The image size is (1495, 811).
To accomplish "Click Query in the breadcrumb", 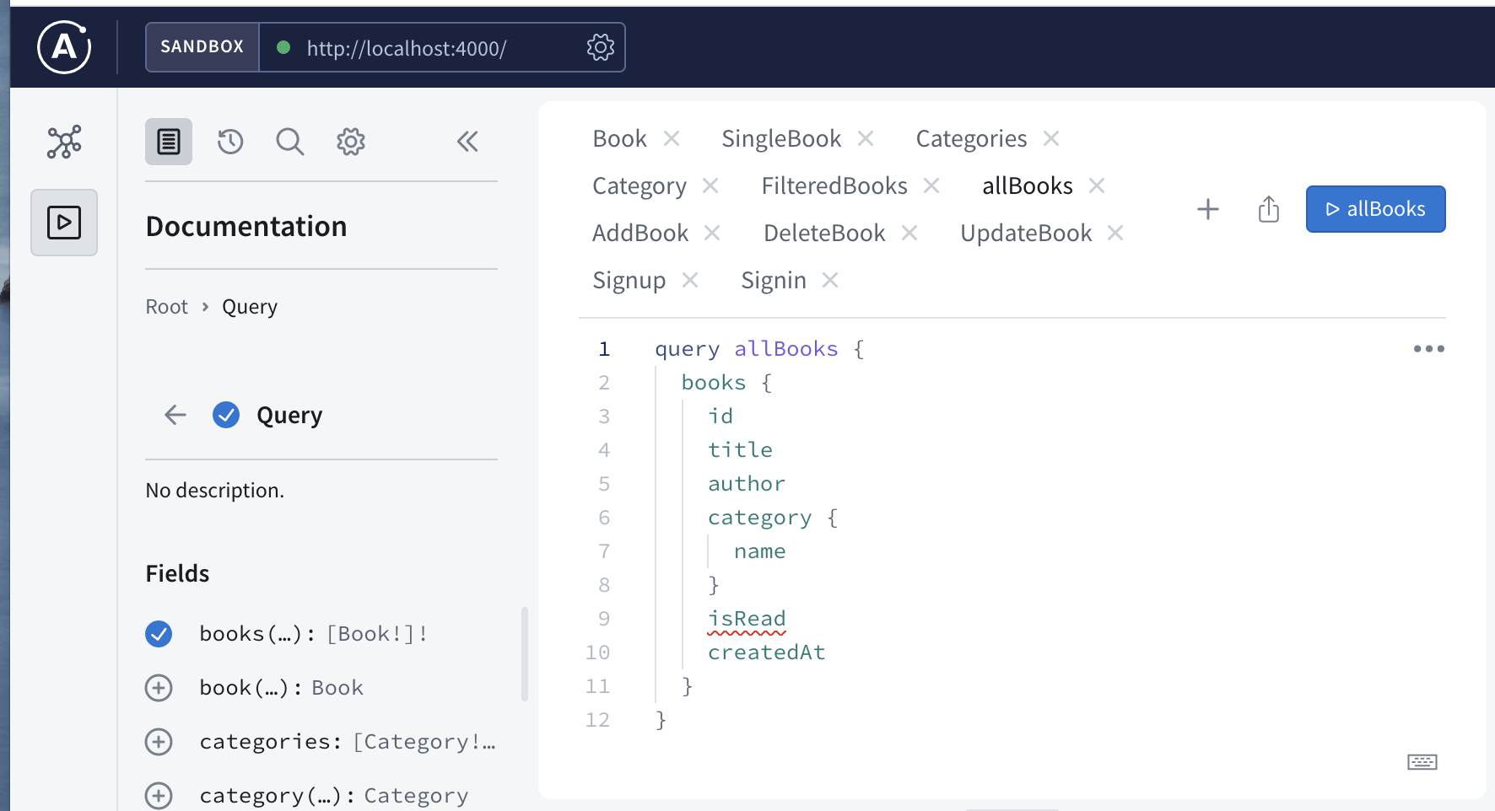I will click(250, 307).
